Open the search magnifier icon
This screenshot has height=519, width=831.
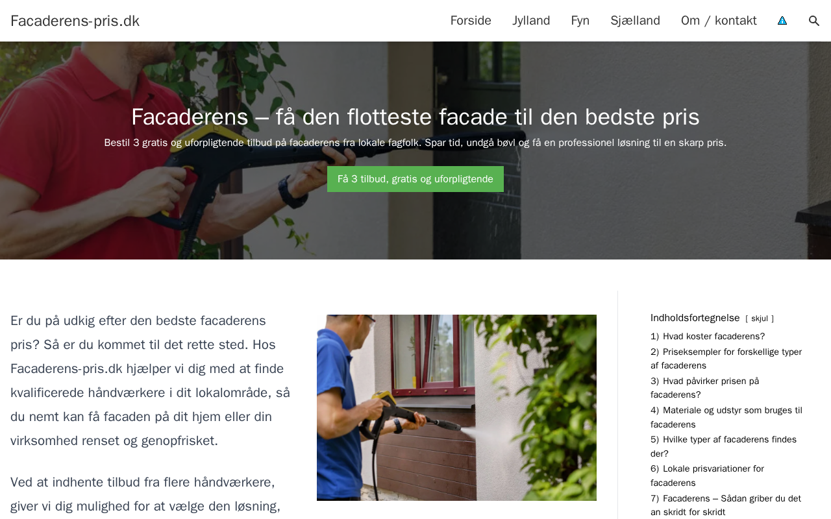tap(814, 21)
